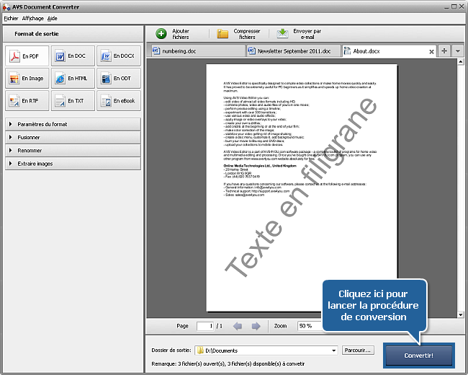Select En HTML output format
This screenshot has width=468, height=375.
tap(73, 79)
